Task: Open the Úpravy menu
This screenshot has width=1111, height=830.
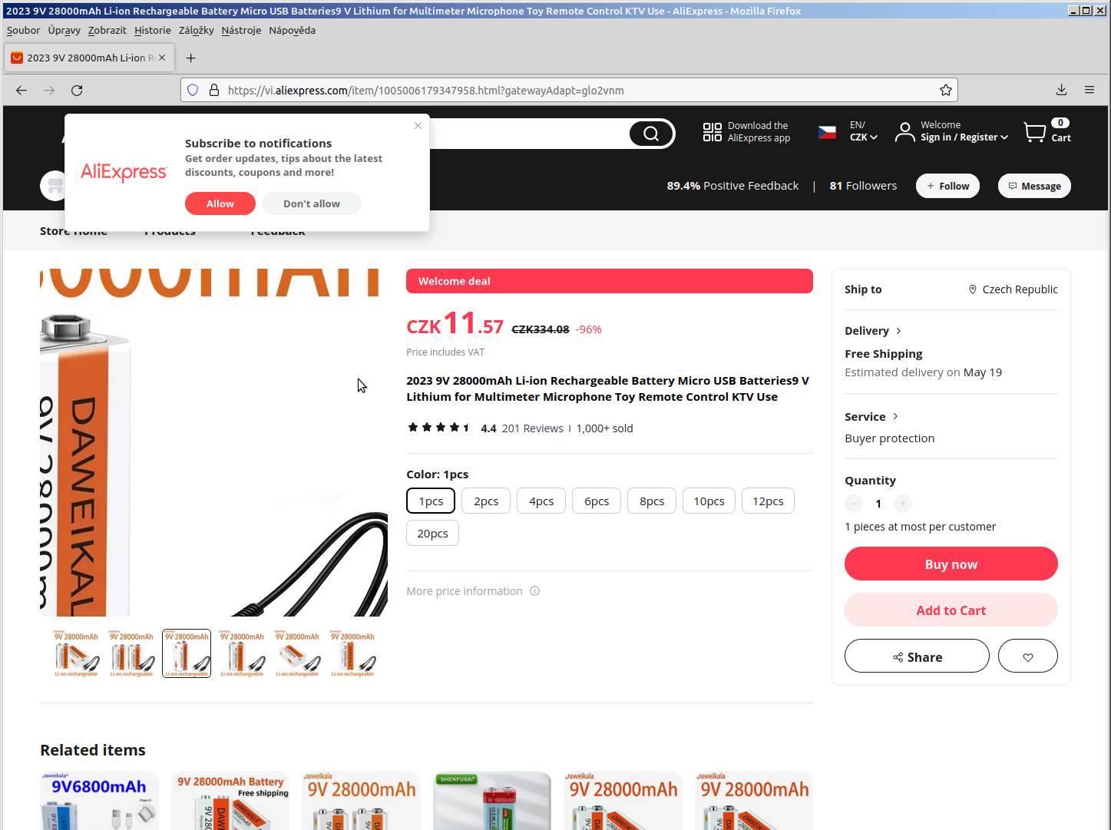Action: [x=64, y=30]
